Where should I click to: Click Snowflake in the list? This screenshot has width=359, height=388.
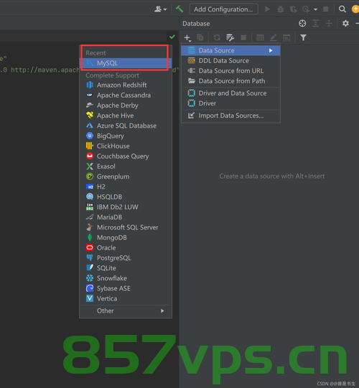(126, 278)
